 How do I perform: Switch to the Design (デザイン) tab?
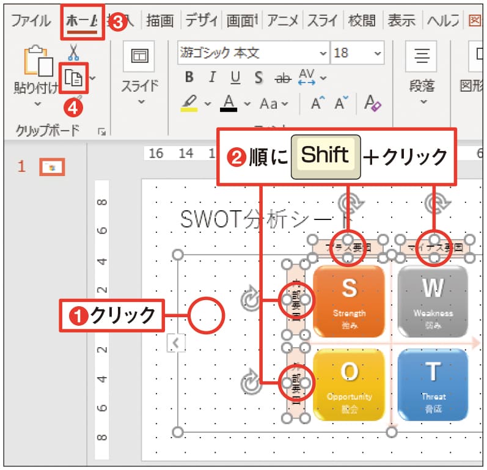click(201, 21)
